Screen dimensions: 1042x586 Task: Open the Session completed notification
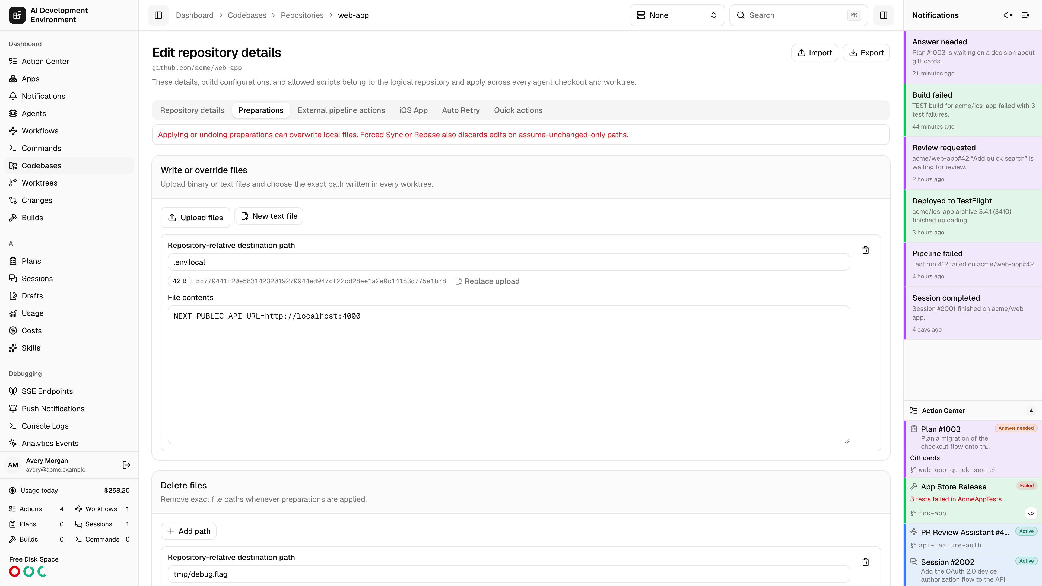tap(973, 313)
